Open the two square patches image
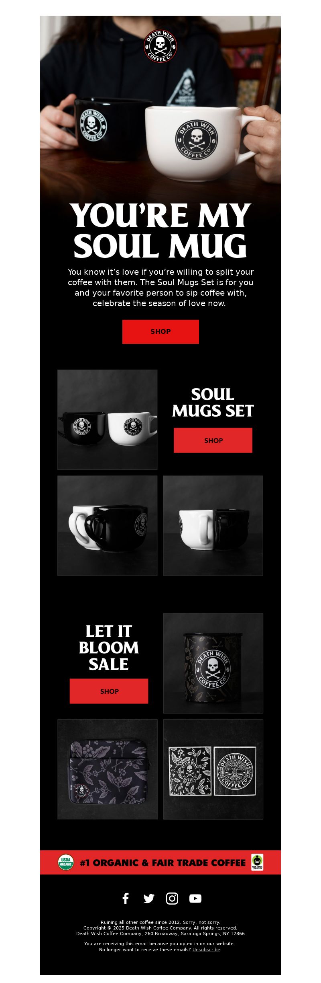 click(x=213, y=769)
